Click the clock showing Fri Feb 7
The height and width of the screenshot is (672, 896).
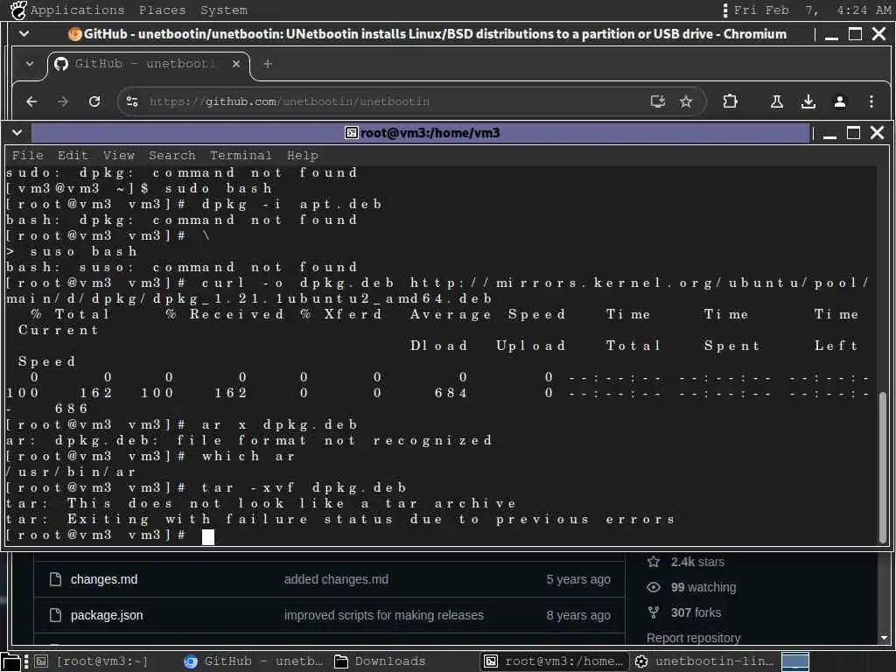pos(812,10)
